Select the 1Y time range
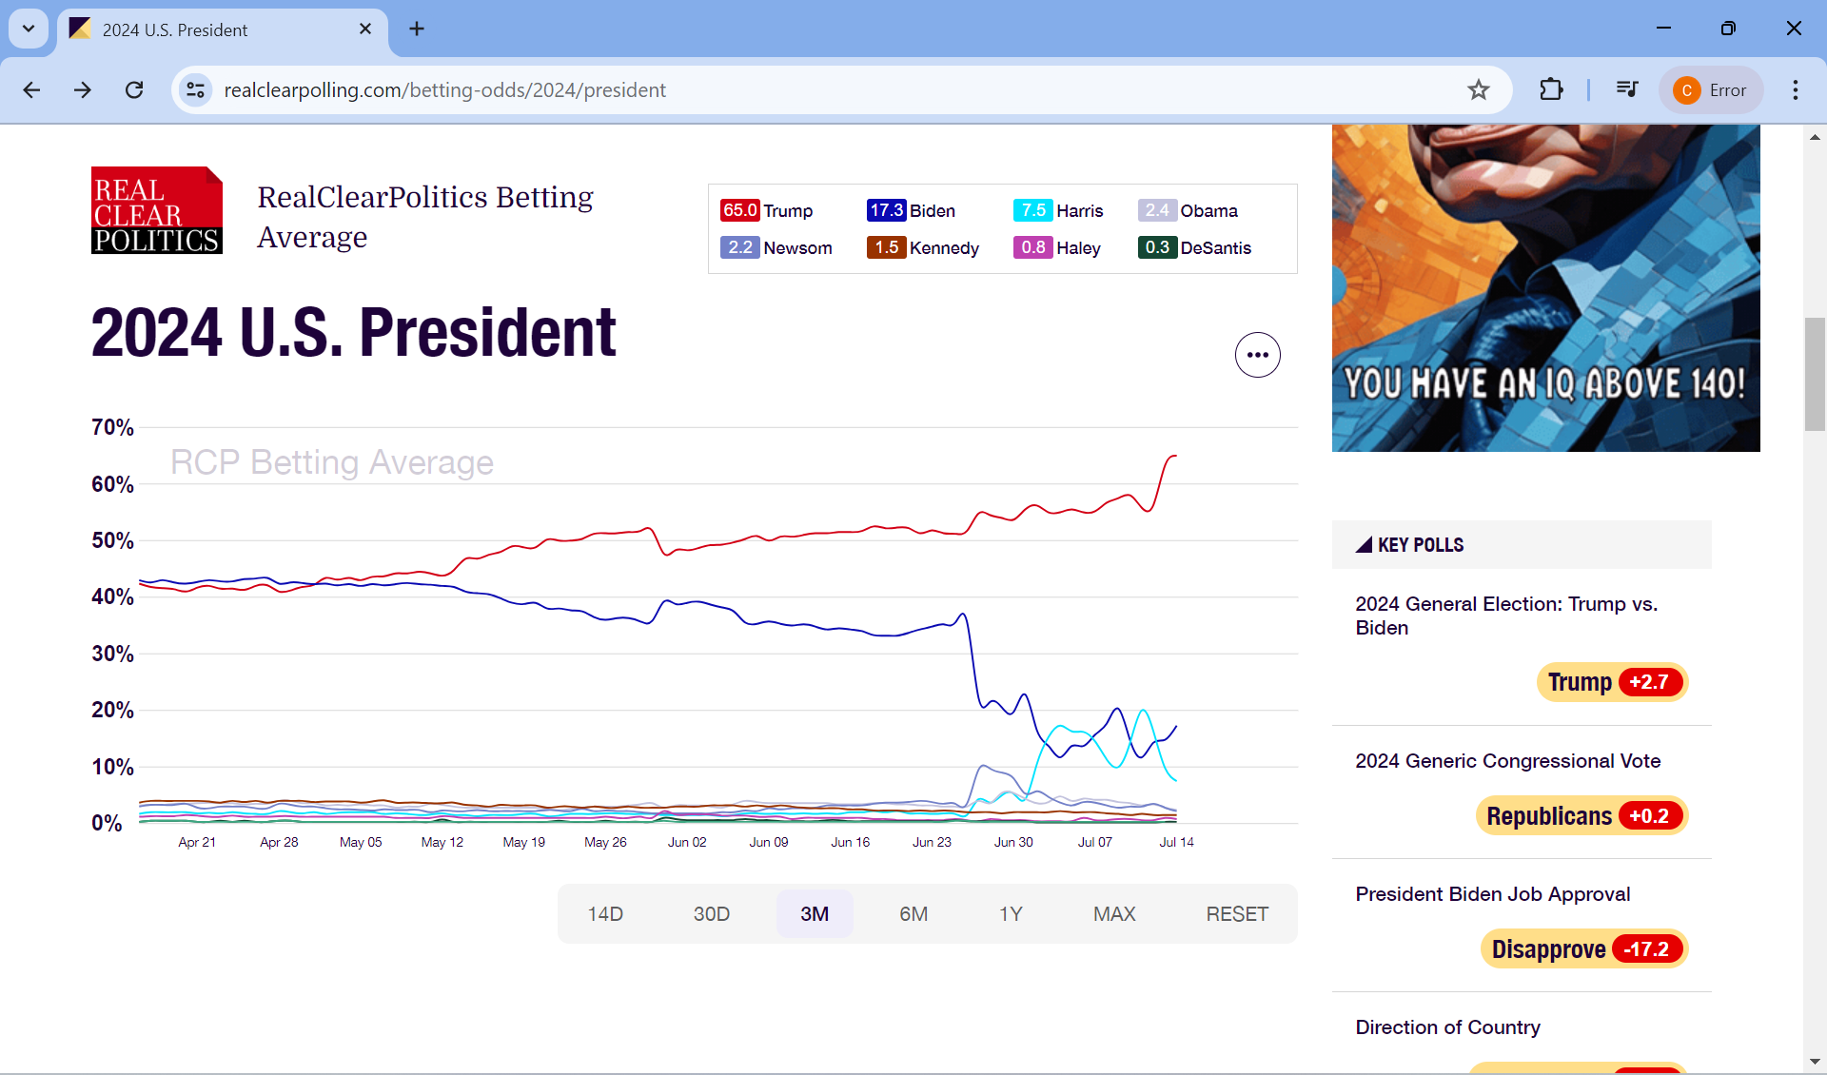This screenshot has height=1075, width=1827. [x=1011, y=914]
